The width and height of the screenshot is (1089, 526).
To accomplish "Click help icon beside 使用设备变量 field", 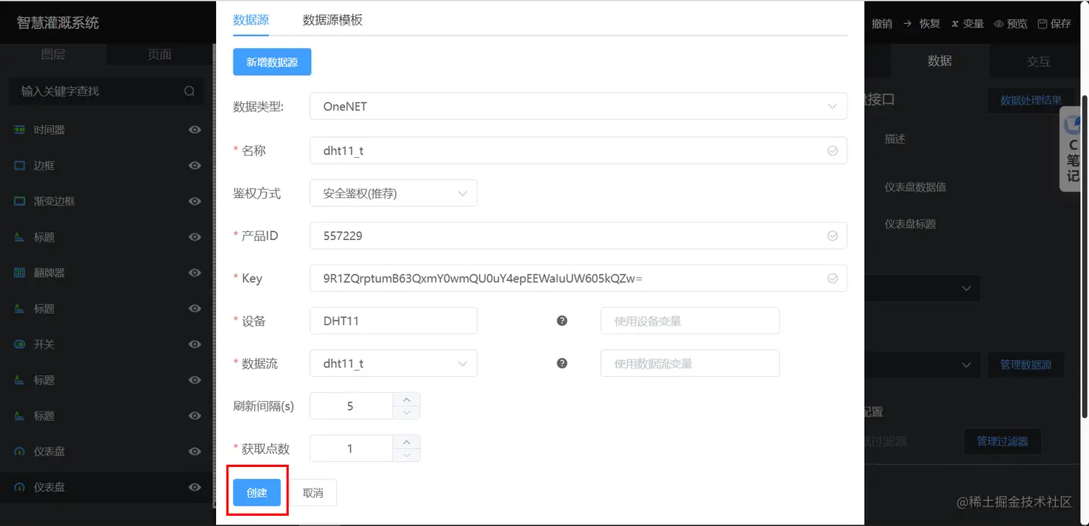I will tap(563, 321).
